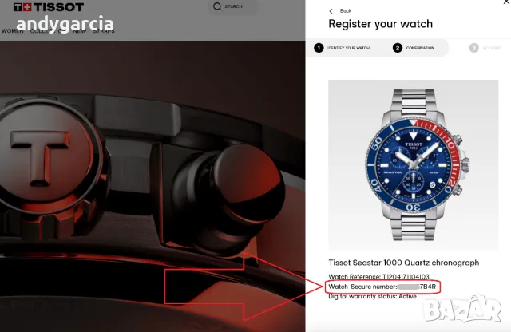The image size is (511, 332).
Task: Click the Watch-Secure number field
Action: (382, 287)
